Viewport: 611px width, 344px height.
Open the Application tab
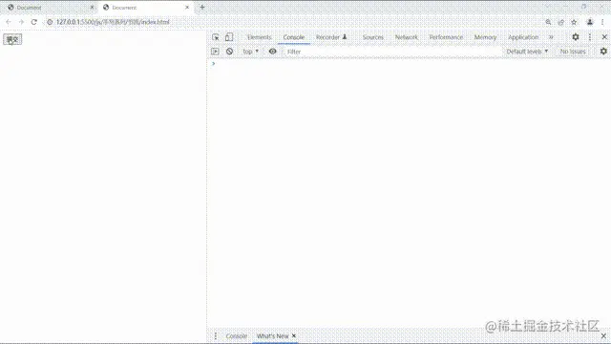pos(523,37)
